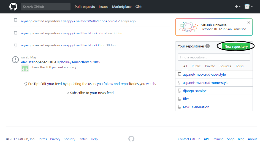Select the Private repositories filter tab
The height and width of the screenshot is (144, 260).
[210, 66]
